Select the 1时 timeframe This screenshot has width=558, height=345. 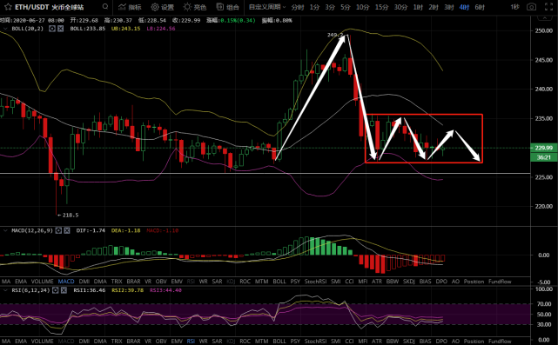point(418,7)
